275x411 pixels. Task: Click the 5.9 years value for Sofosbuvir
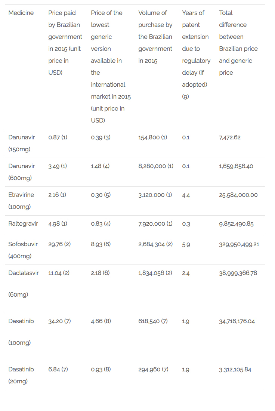[x=186, y=245]
